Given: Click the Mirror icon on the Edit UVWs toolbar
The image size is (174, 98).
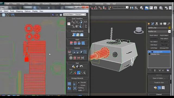Looking at the screenshot, I should point(13,15).
